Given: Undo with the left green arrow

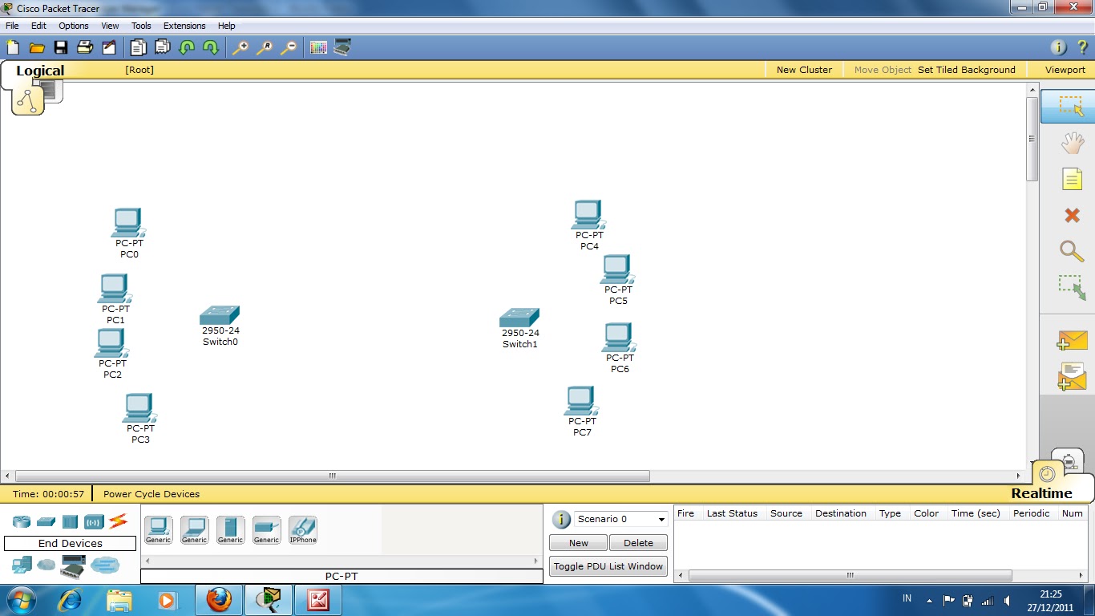Looking at the screenshot, I should [x=186, y=47].
